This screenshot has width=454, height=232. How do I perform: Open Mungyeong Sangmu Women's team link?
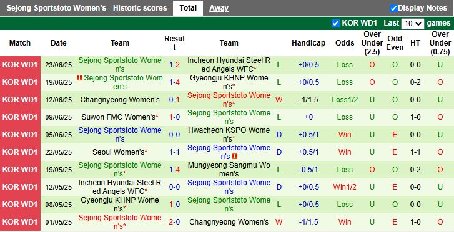(x=229, y=170)
